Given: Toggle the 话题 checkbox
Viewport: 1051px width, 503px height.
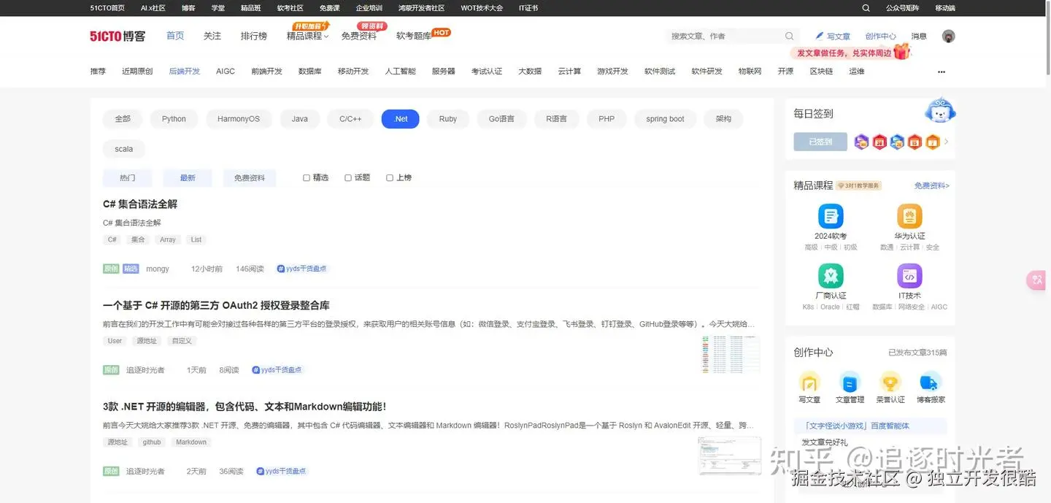Looking at the screenshot, I should pyautogui.click(x=348, y=177).
